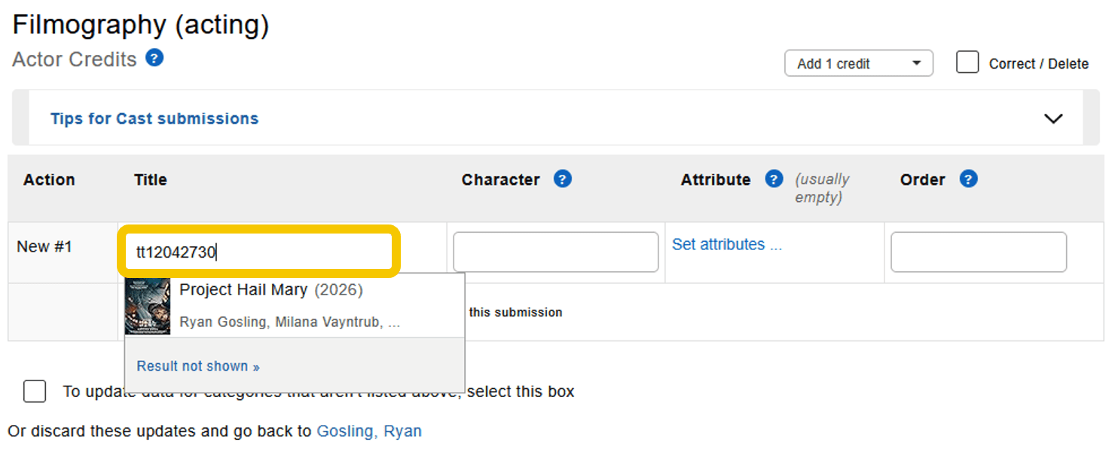Screen dimensions: 1115x452
Task: Check the update other categories box
Action: pos(35,392)
